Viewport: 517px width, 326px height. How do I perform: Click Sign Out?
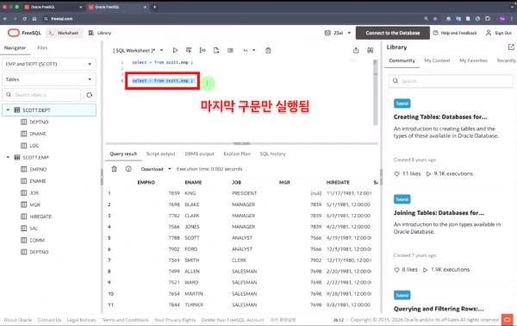499,33
